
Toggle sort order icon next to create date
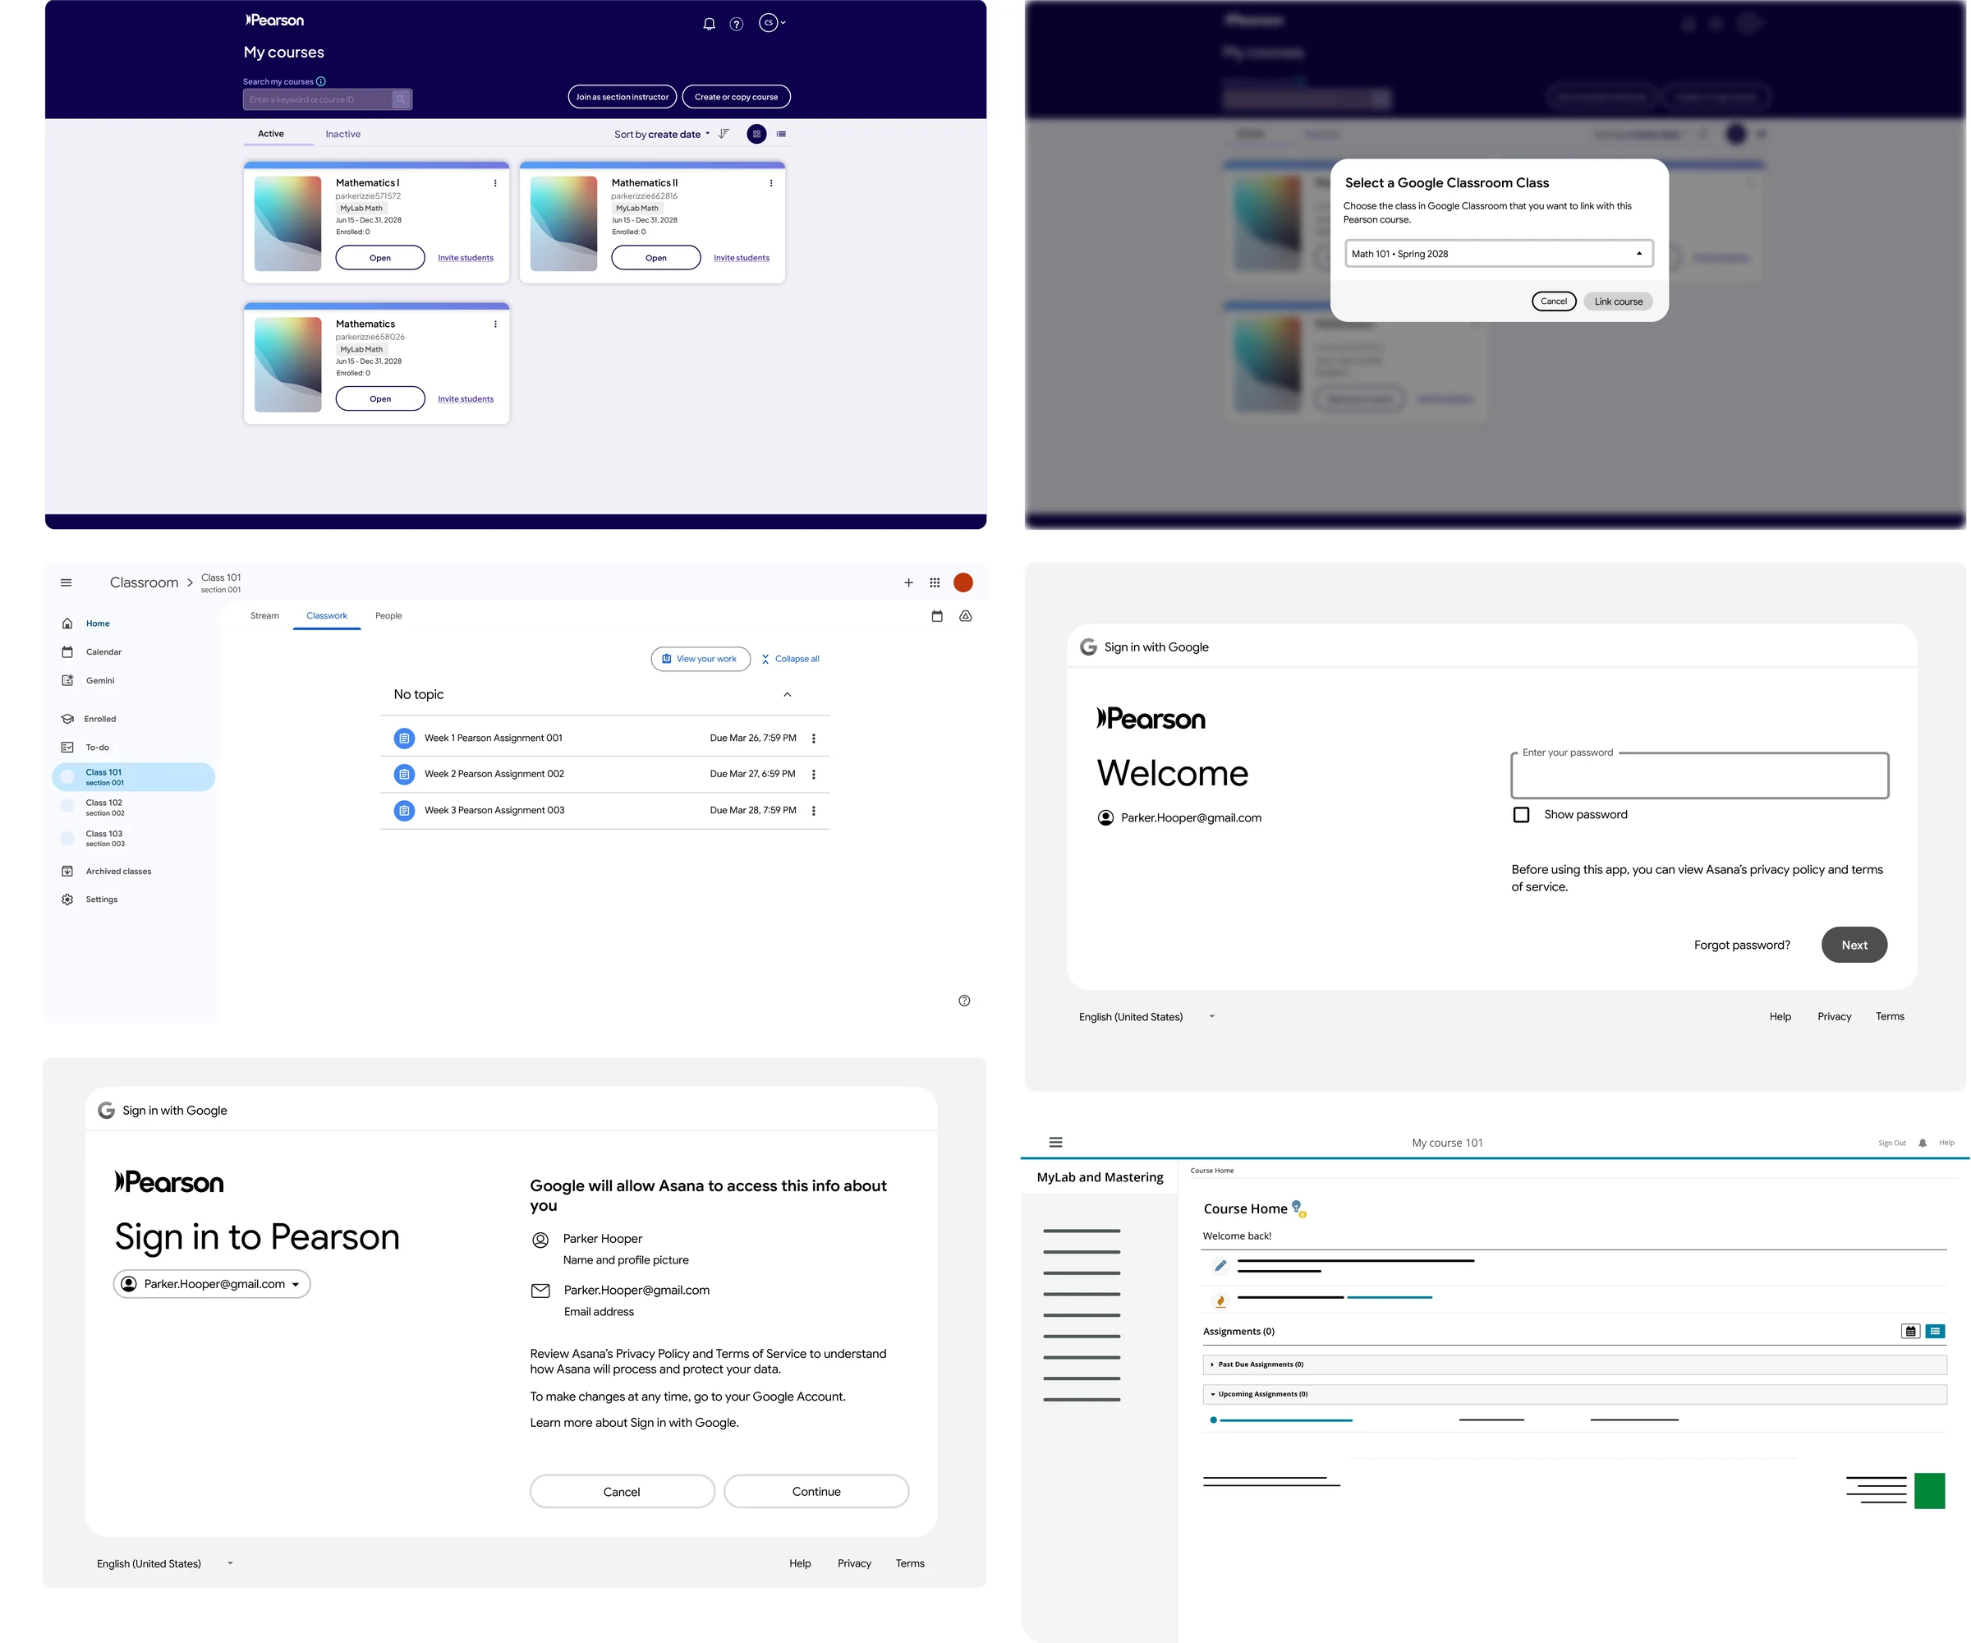[724, 134]
